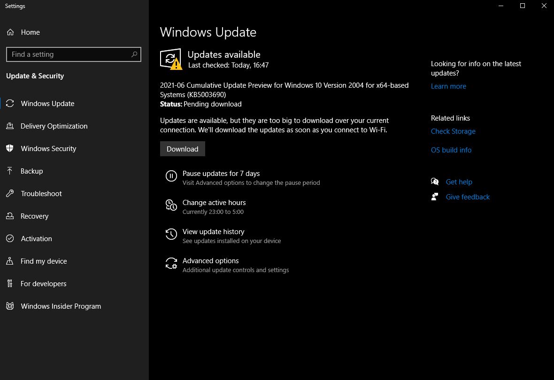
Task: Click the 'Last checked: Today, 16:47' text
Action: pos(228,65)
